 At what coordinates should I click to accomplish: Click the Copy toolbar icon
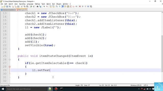click(24, 7)
